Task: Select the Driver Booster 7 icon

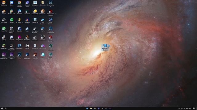Action: coord(50,38)
